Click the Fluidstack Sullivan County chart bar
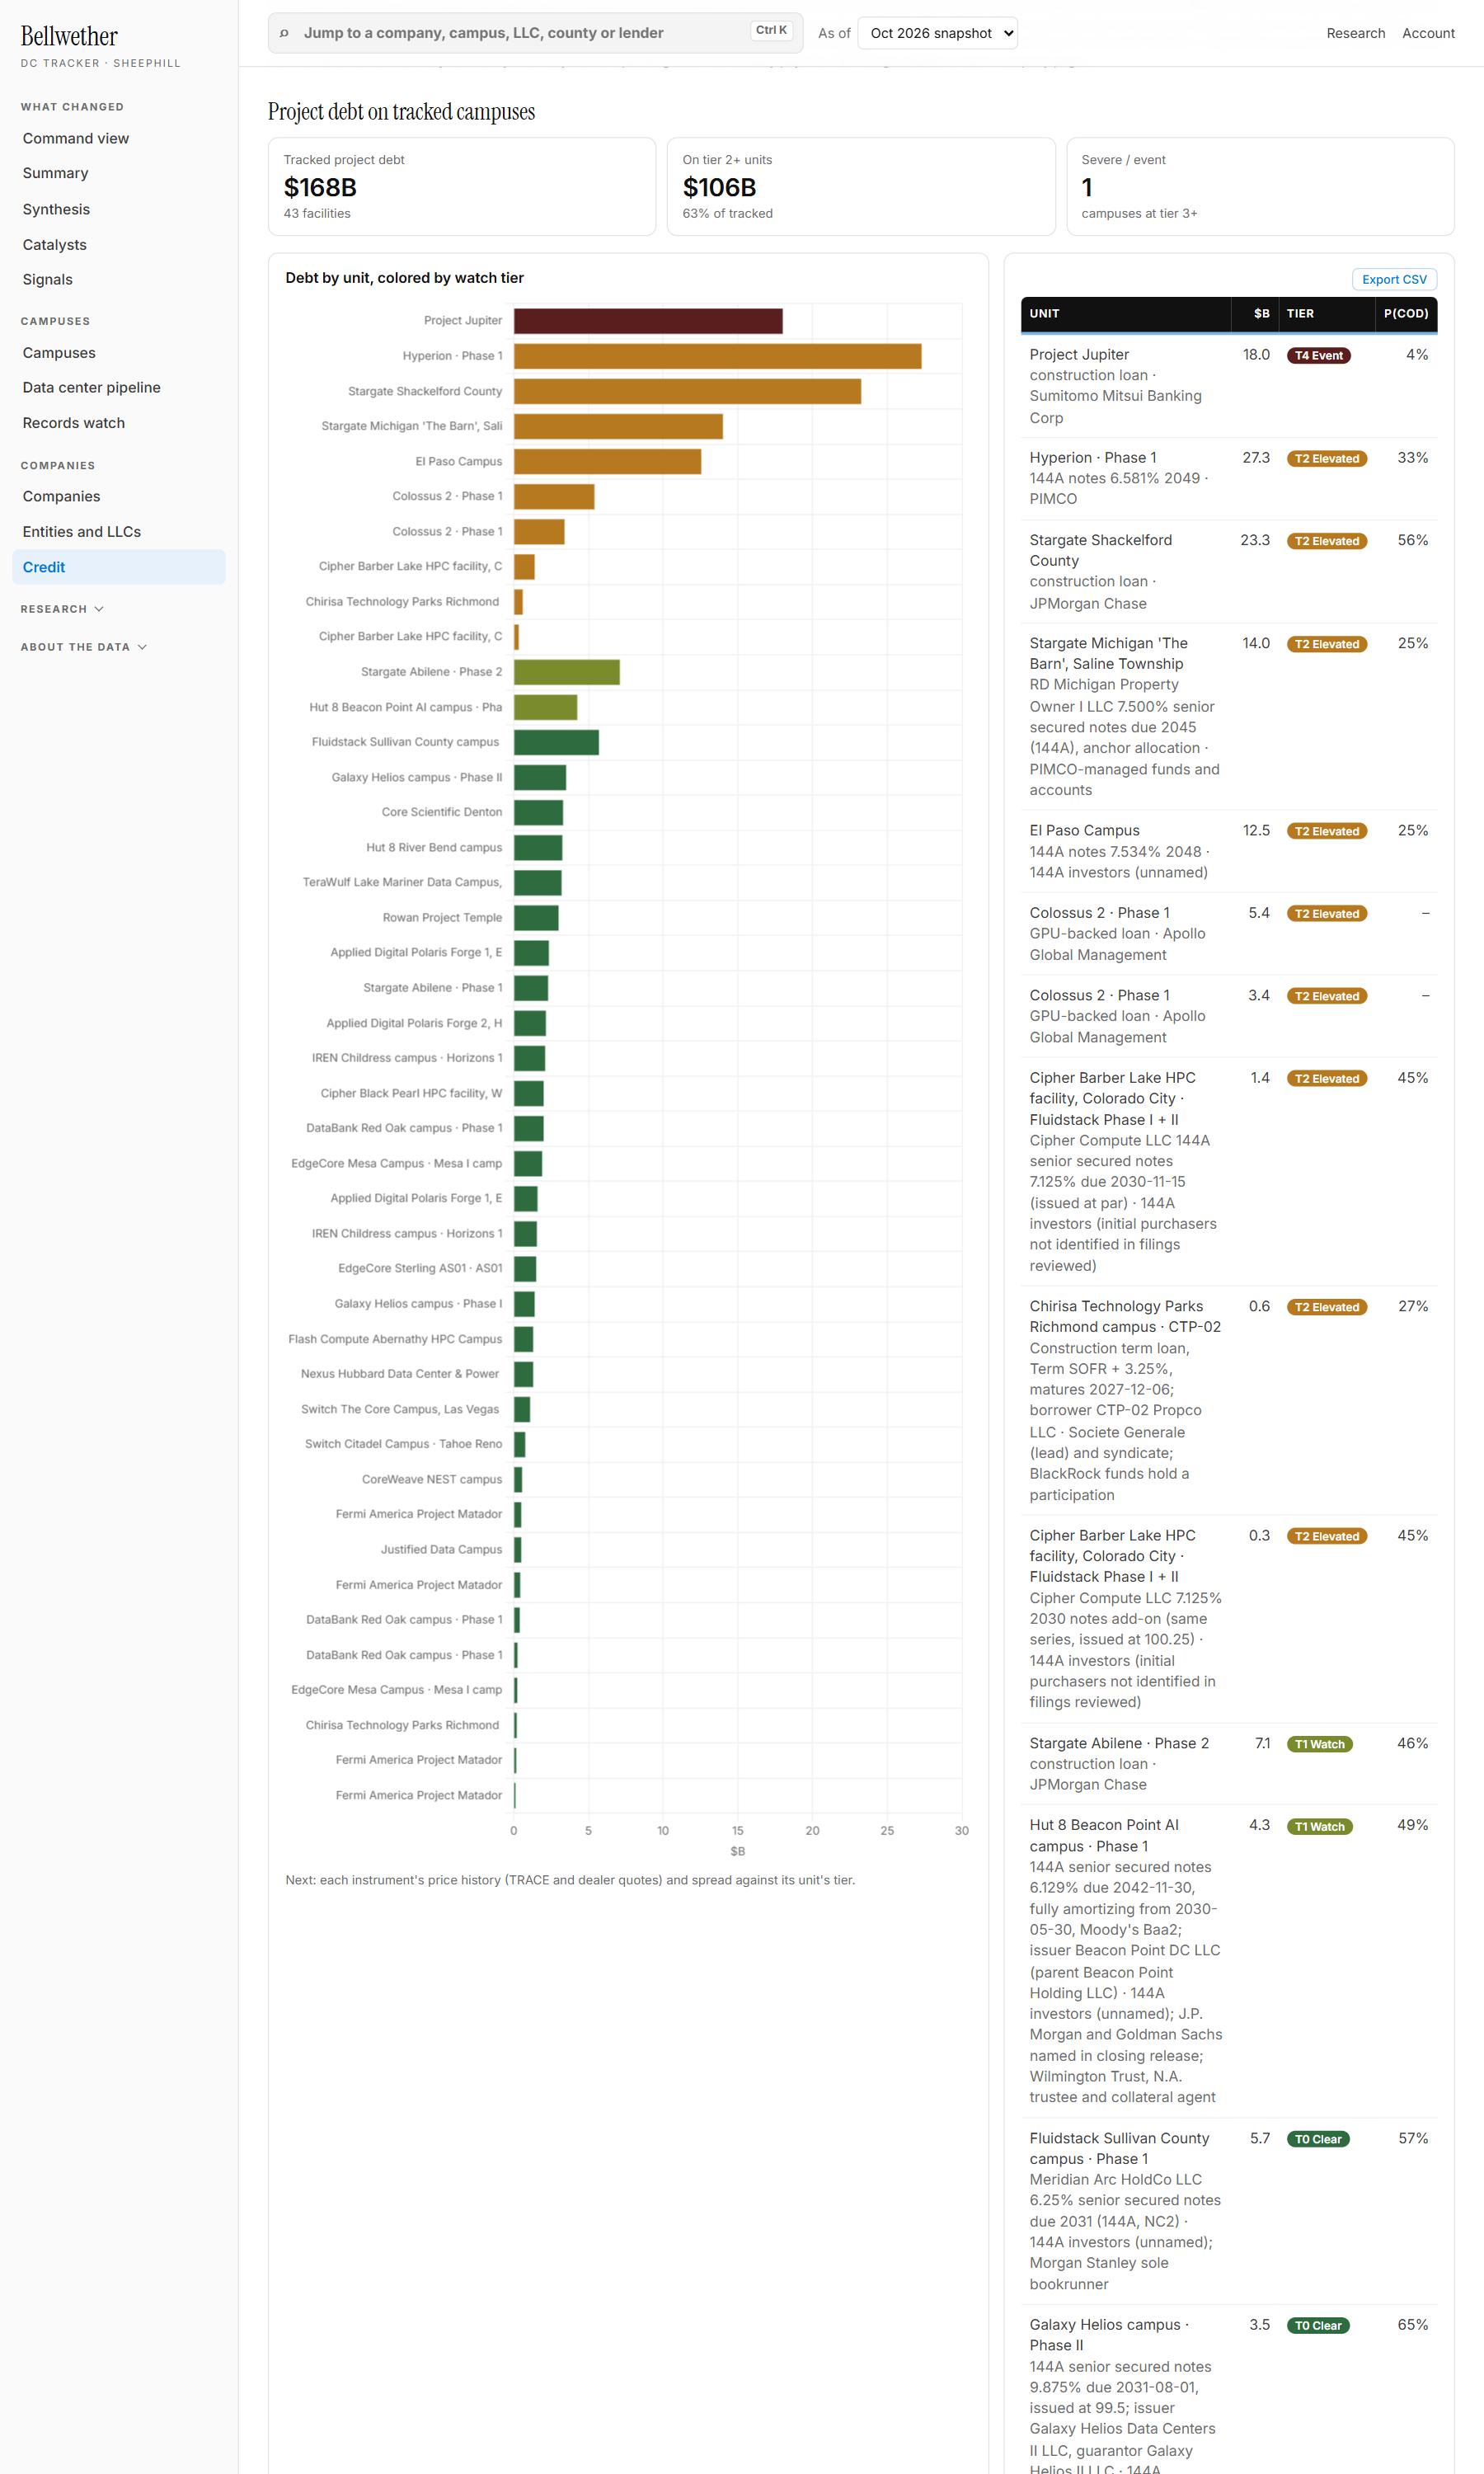 556,742
